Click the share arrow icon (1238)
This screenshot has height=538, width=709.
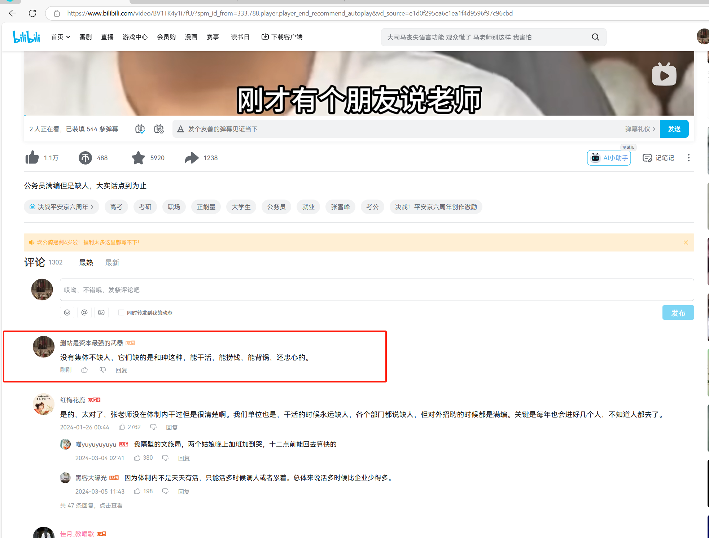(x=192, y=158)
